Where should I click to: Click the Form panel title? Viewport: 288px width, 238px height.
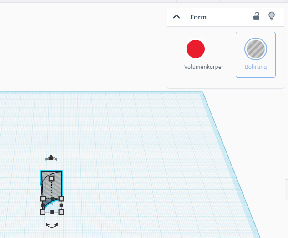coord(198,17)
